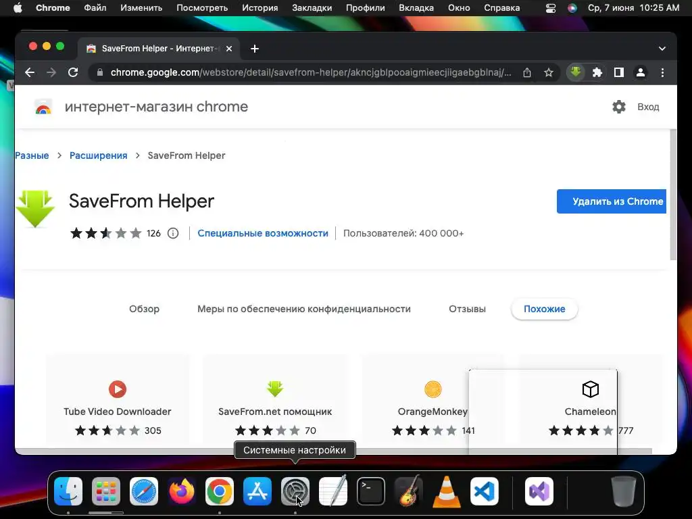The height and width of the screenshot is (519, 692).
Task: Close the SaveFrom Helper tab
Action: pos(229,49)
